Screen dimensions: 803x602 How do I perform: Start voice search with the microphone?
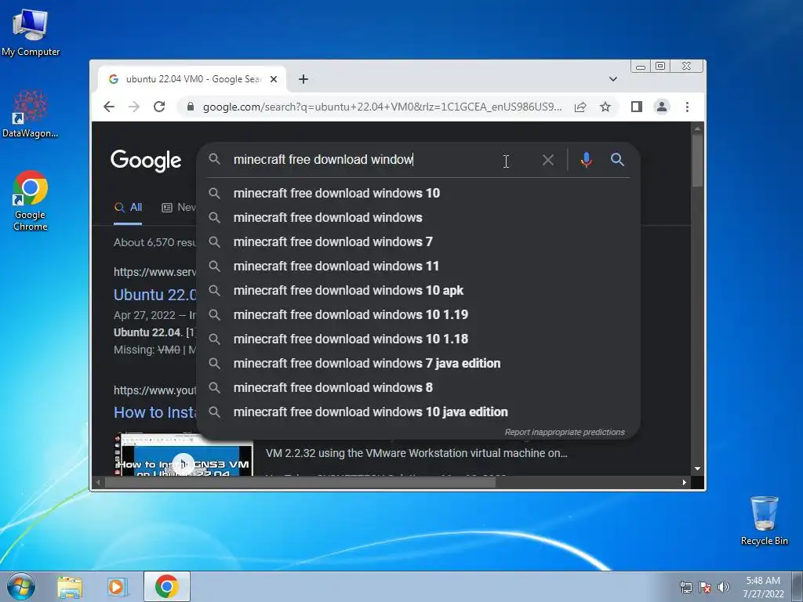(x=587, y=160)
